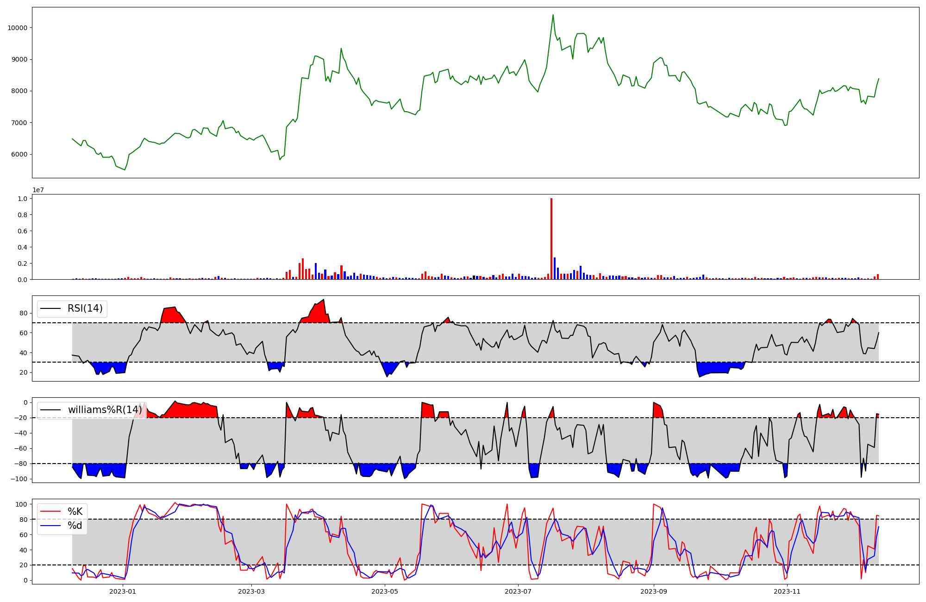Click the blue line sample beside %d
The width and height of the screenshot is (926, 602).
50,526
